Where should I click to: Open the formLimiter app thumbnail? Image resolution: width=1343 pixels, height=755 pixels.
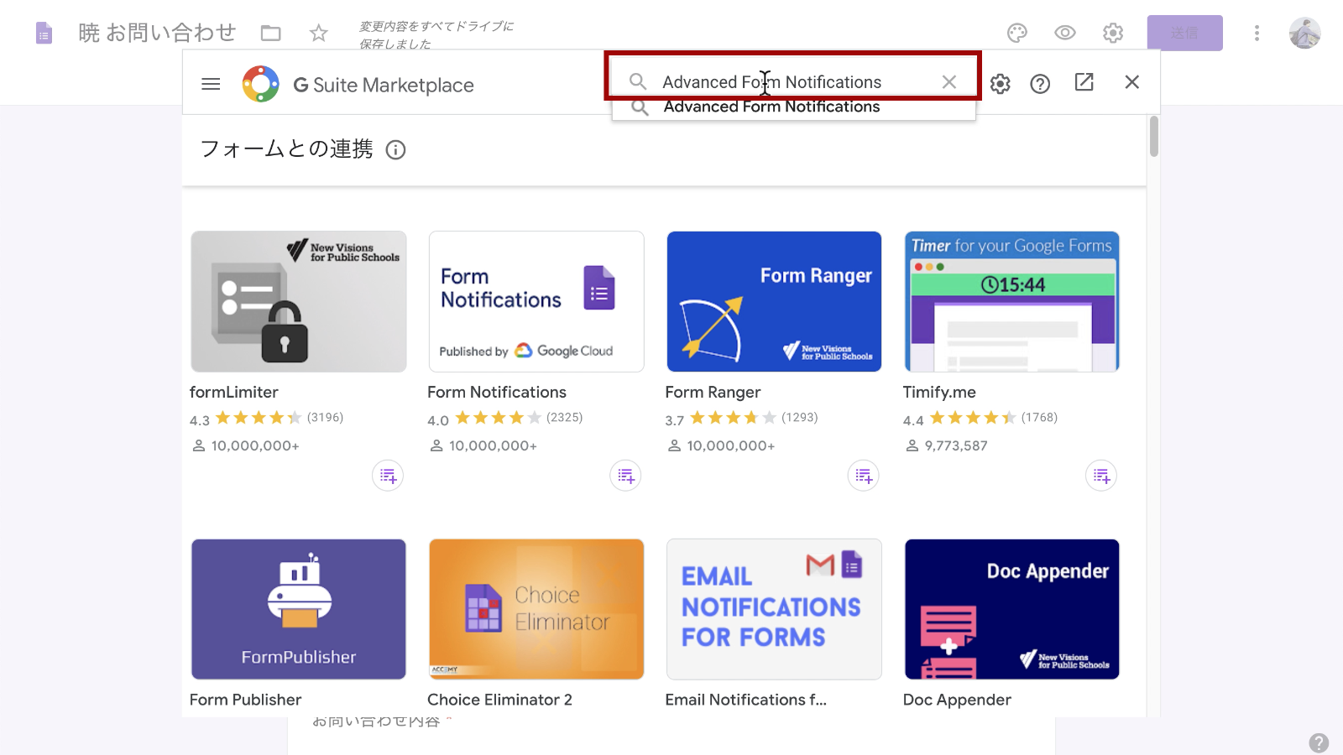coord(298,301)
